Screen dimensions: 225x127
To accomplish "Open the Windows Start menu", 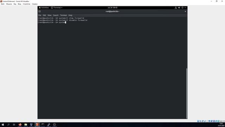I will pos(3,125).
